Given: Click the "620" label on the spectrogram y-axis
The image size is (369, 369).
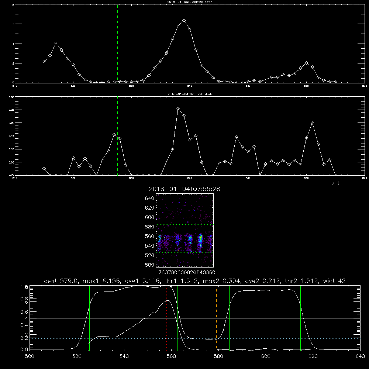Looking at the screenshot, I should coord(150,208).
